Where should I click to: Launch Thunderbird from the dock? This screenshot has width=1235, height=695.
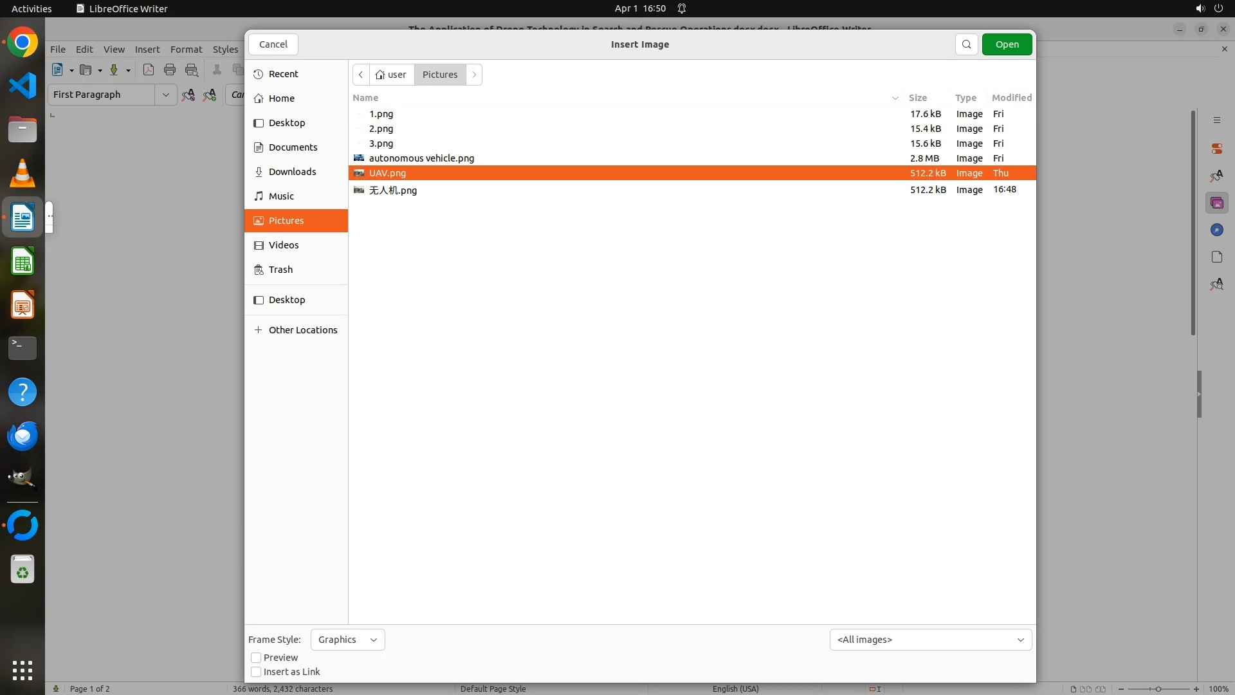coord(23,436)
